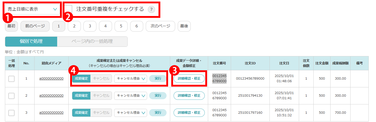Jump to 次のページ
376x122 pixels.
[160, 26]
